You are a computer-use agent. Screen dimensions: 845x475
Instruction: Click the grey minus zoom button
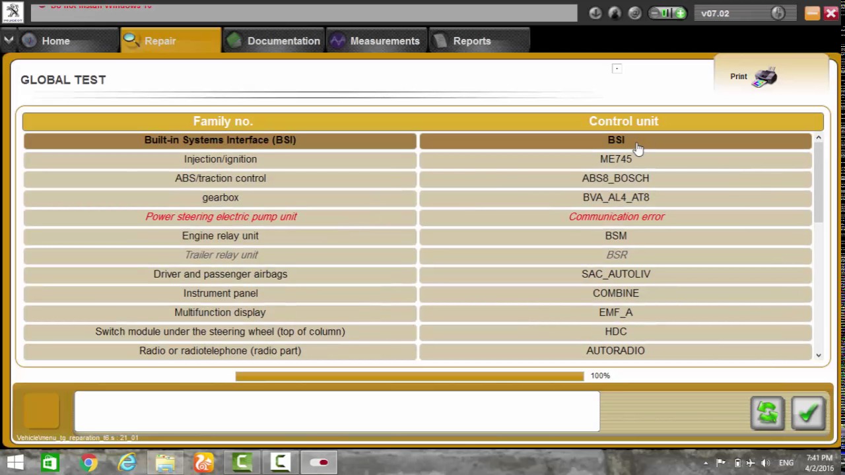pos(654,13)
